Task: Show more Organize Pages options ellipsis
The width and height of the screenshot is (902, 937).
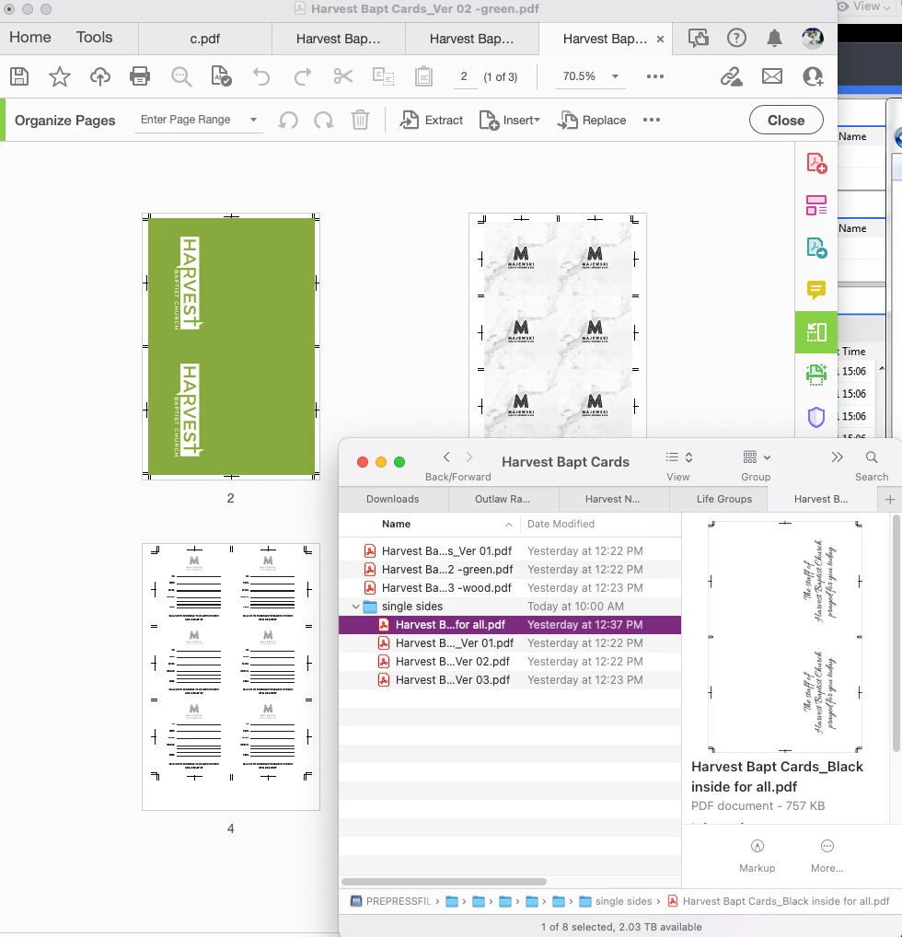Action: (x=652, y=120)
